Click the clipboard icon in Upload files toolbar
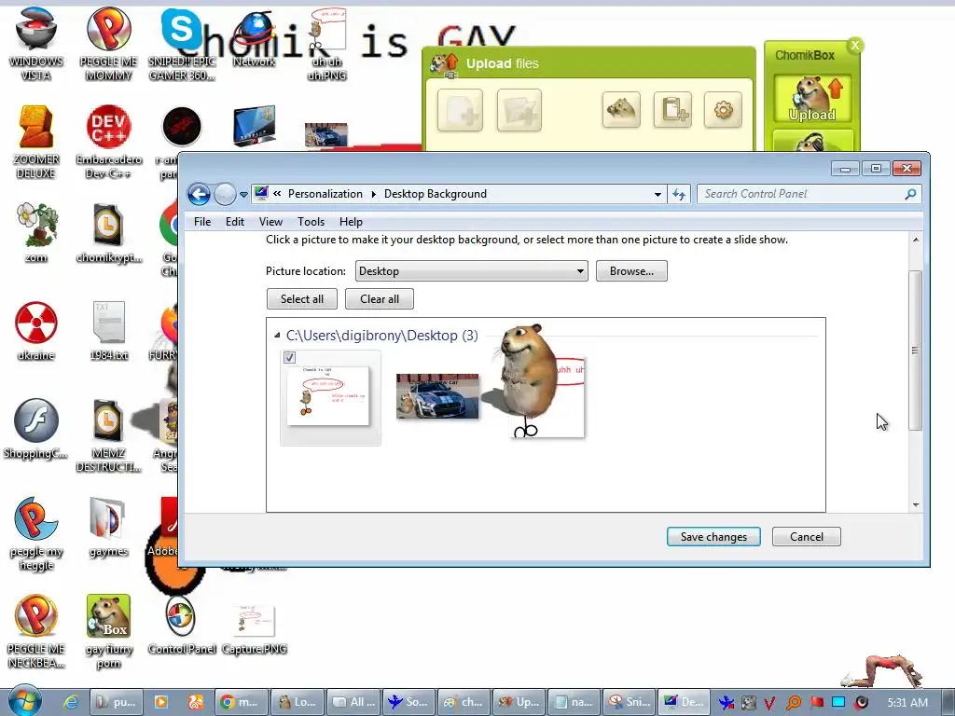This screenshot has width=955, height=716. 672,110
